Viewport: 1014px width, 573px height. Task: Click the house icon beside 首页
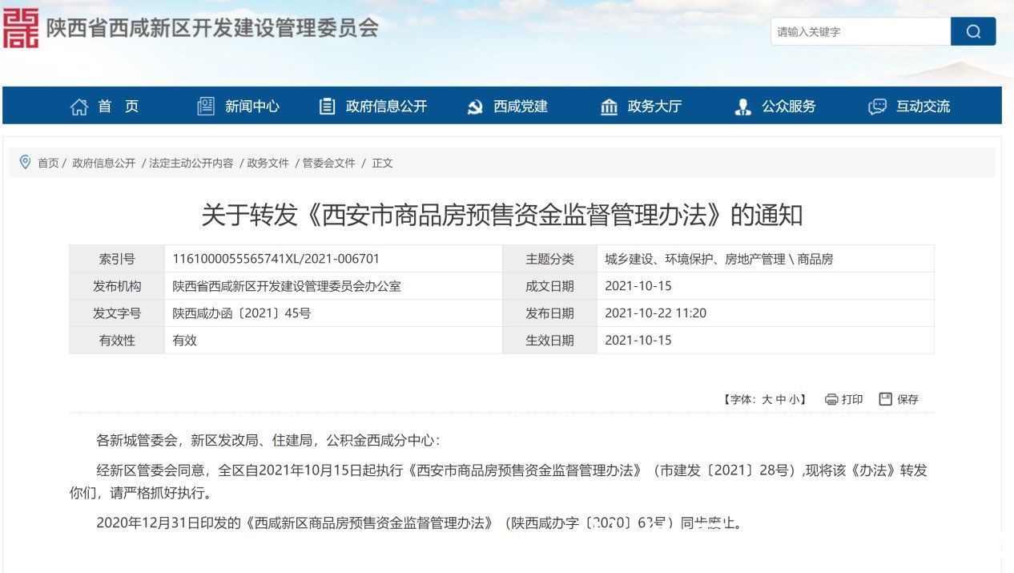79,107
